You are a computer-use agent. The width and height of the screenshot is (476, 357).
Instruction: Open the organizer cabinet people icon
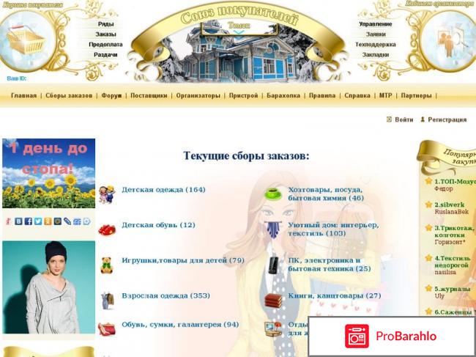click(x=450, y=40)
